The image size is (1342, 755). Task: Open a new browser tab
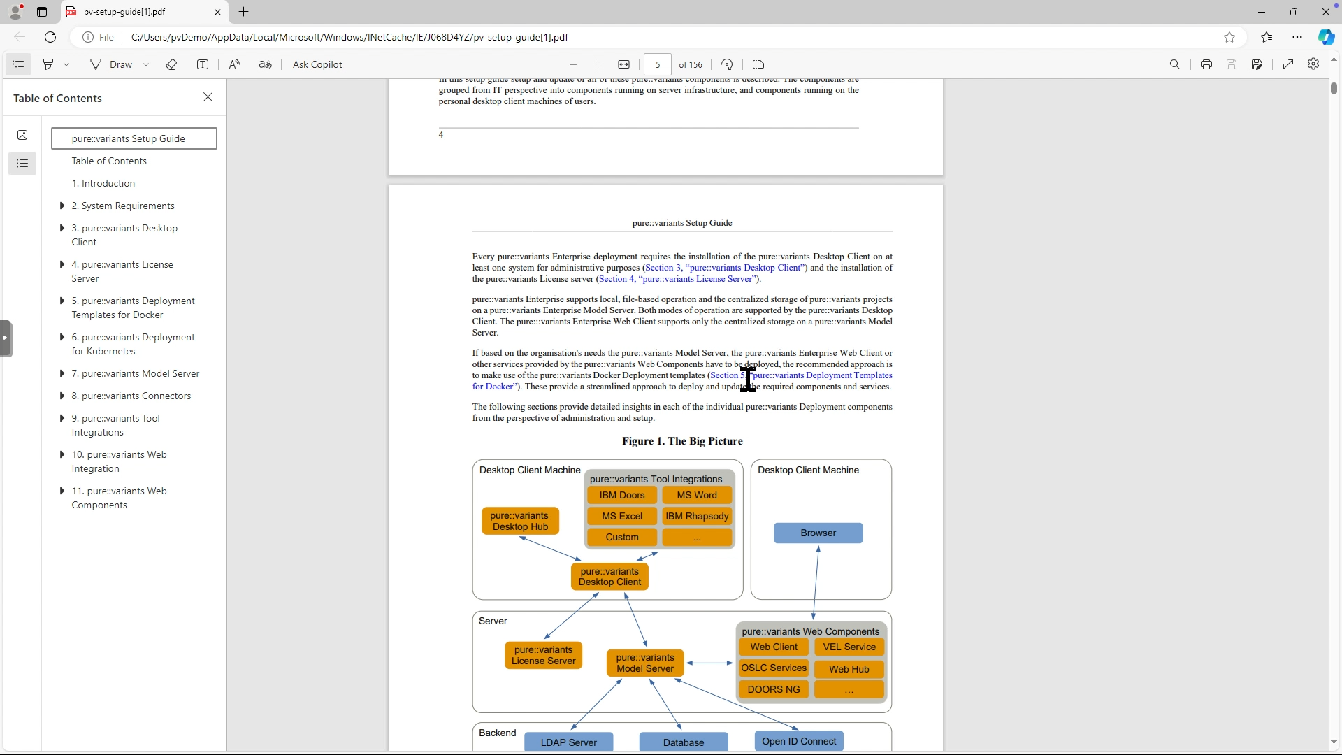coord(243,12)
